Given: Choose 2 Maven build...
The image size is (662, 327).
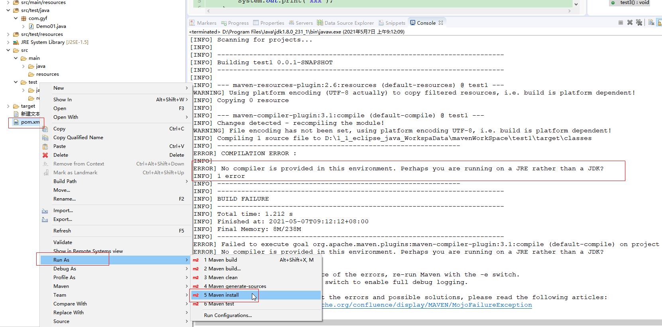Looking at the screenshot, I should (x=256, y=269).
